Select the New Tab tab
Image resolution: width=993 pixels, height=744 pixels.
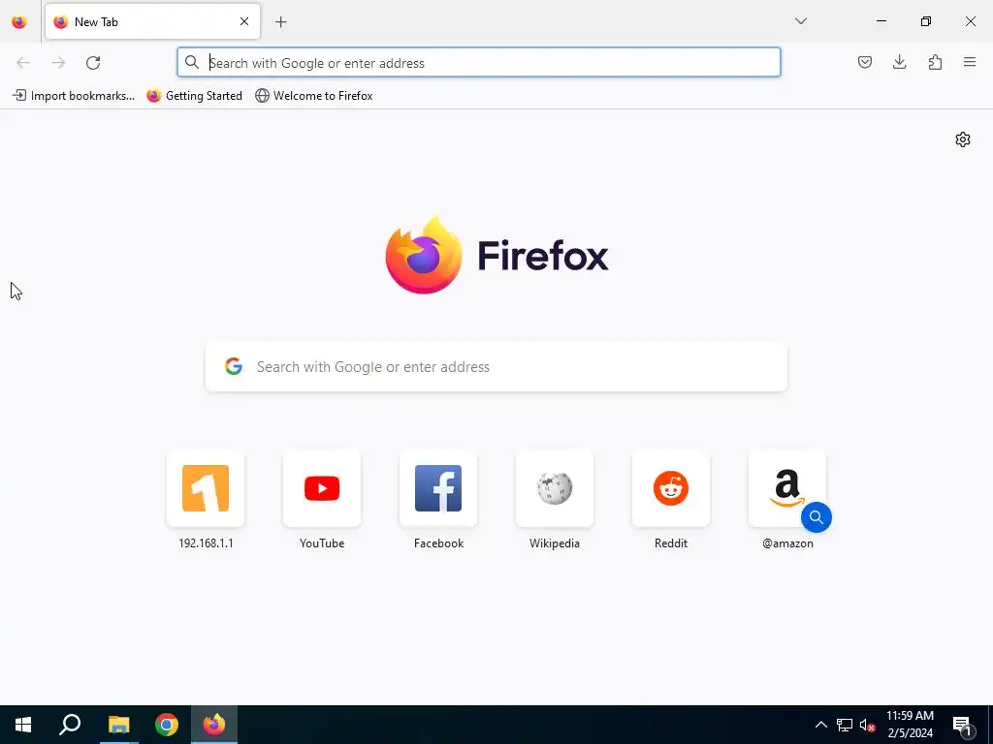(x=152, y=21)
